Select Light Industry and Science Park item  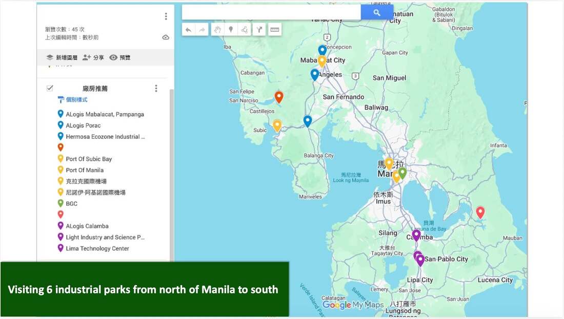pos(101,237)
